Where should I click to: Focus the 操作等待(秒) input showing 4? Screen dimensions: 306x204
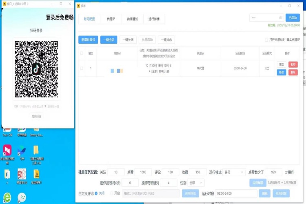169,183
